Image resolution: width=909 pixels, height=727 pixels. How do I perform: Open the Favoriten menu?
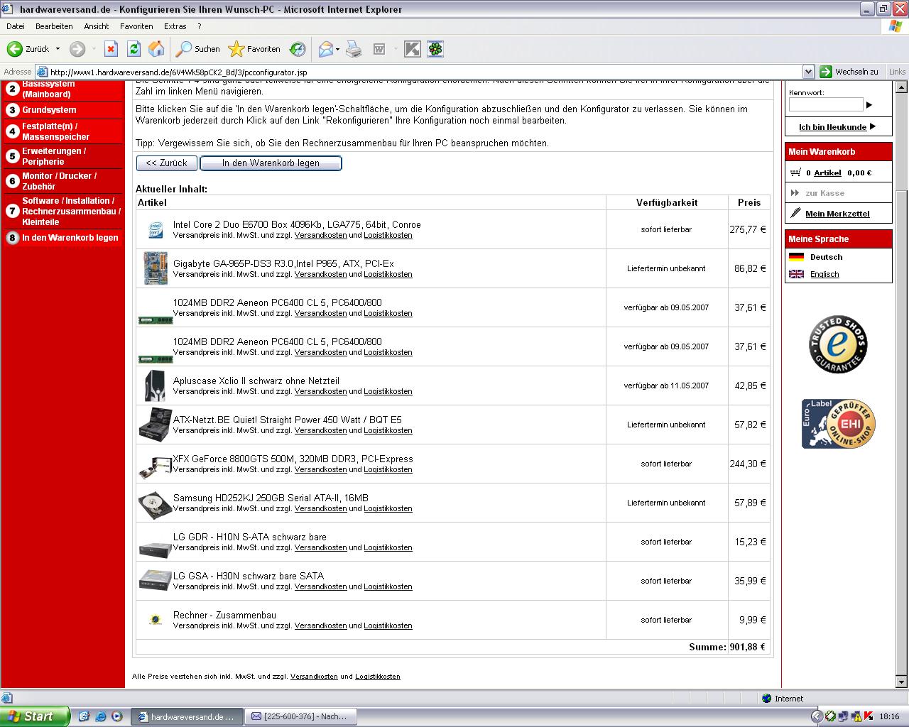[136, 26]
